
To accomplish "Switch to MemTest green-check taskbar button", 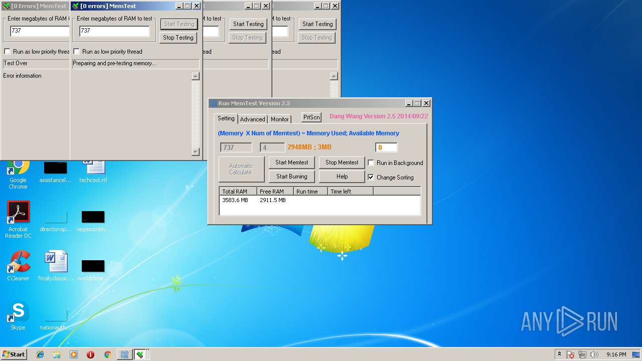I will point(140,354).
